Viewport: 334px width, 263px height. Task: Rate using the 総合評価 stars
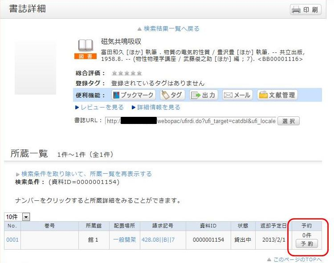(x=127, y=73)
